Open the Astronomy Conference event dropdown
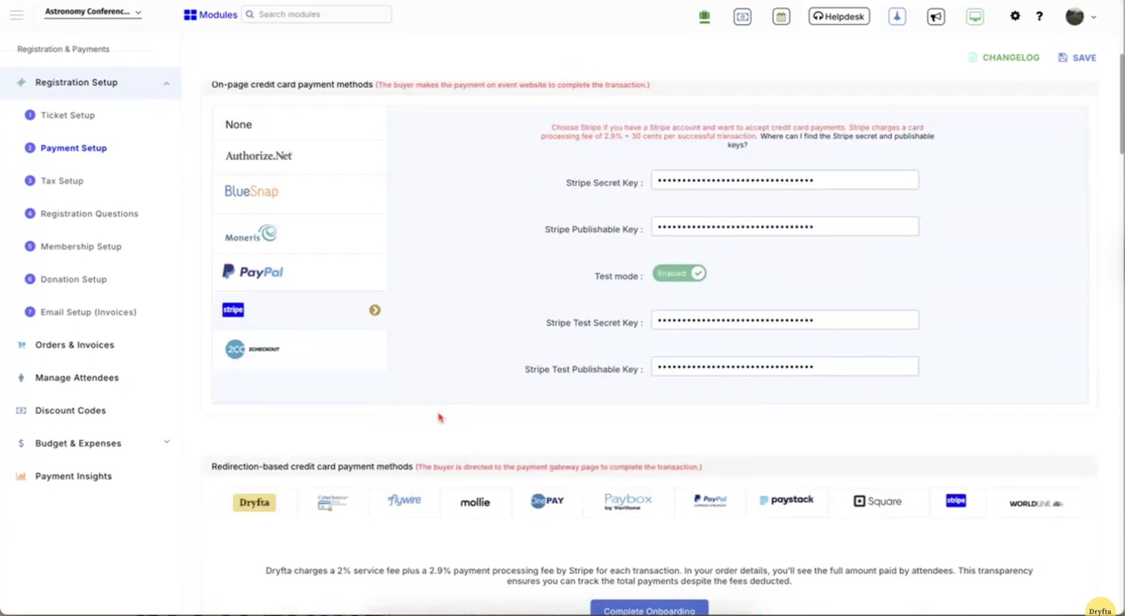This screenshot has width=1125, height=616. tap(93, 12)
